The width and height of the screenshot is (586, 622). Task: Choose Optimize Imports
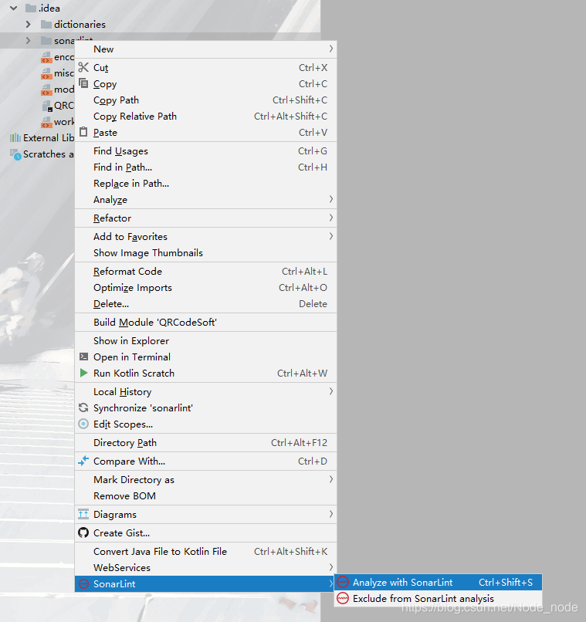[205, 288]
